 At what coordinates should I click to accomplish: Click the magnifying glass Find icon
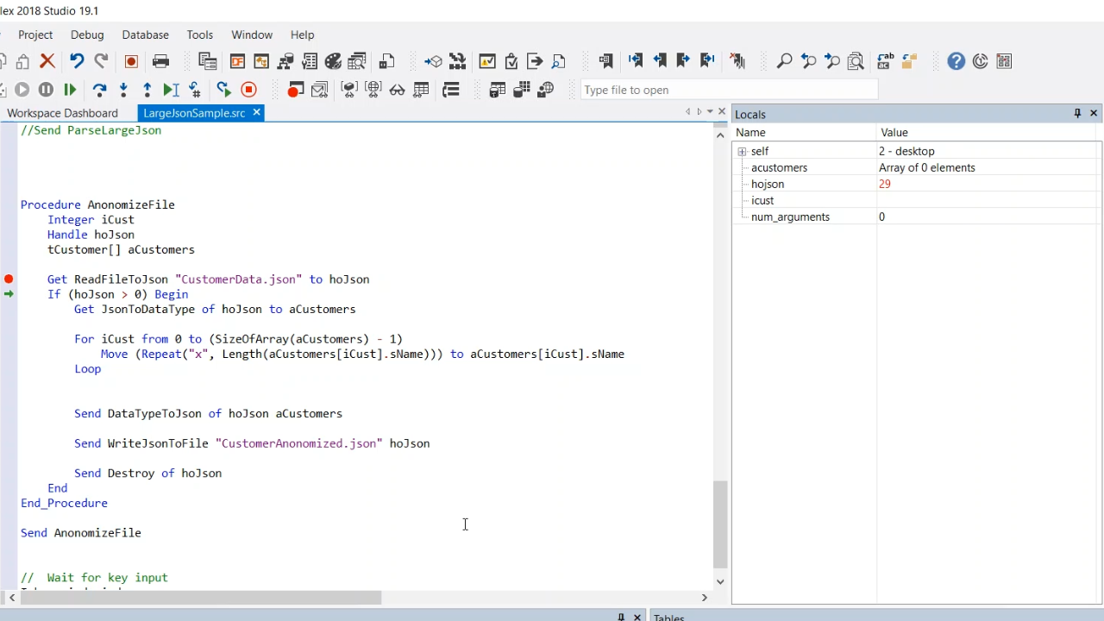coord(784,61)
